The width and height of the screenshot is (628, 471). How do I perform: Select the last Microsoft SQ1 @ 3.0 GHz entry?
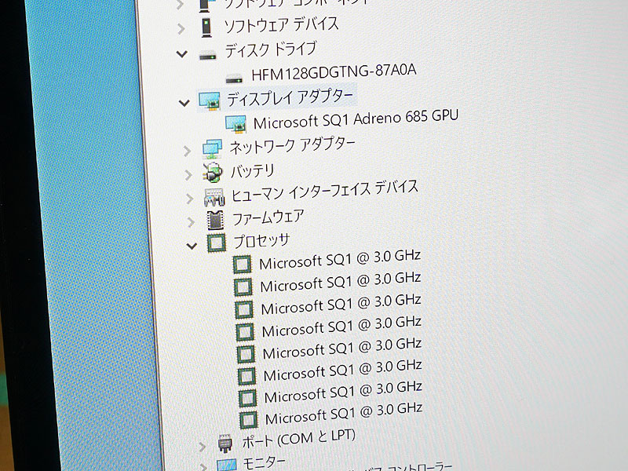tap(344, 414)
